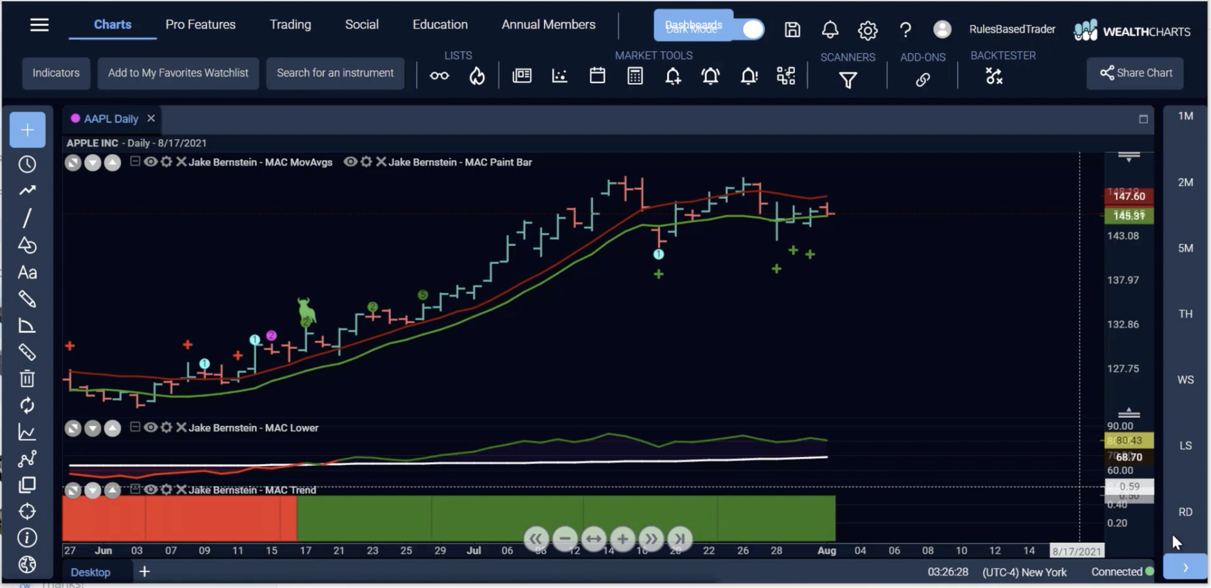Click the crosshair target icon in sidebar
The height and width of the screenshot is (588, 1211).
(x=27, y=511)
